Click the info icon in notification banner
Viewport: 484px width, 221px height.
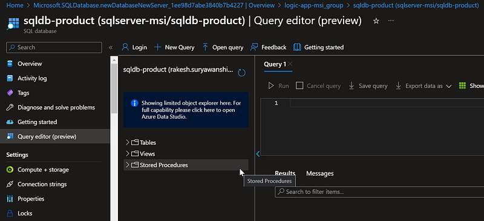[x=134, y=103]
